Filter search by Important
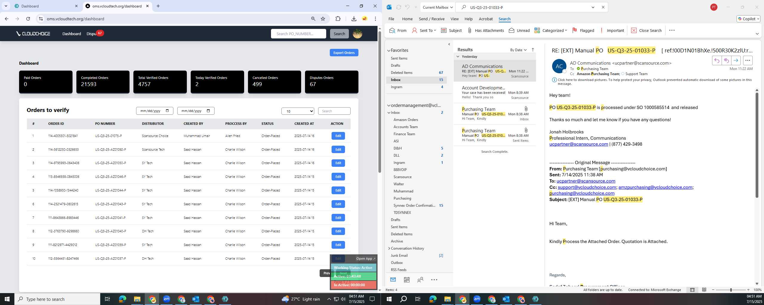Image resolution: width=764 pixels, height=305 pixels. (611, 30)
